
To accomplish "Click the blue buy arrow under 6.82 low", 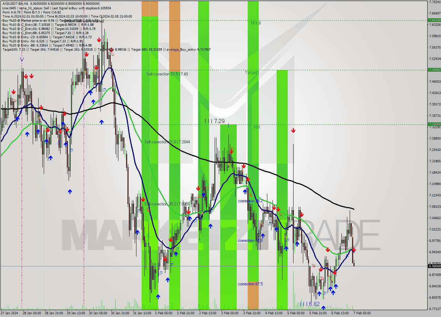I will pos(323,308).
